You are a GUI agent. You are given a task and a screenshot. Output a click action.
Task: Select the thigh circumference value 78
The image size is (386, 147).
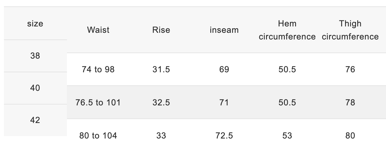[x=350, y=102]
